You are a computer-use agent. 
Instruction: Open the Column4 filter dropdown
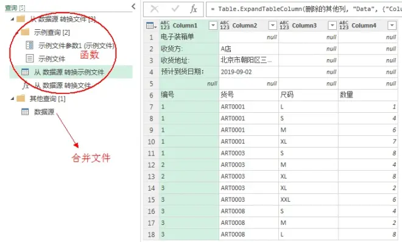[392, 26]
